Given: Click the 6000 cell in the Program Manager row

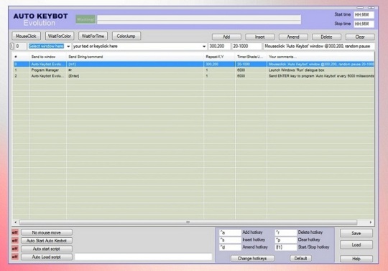Looking at the screenshot, I should click(x=251, y=70).
